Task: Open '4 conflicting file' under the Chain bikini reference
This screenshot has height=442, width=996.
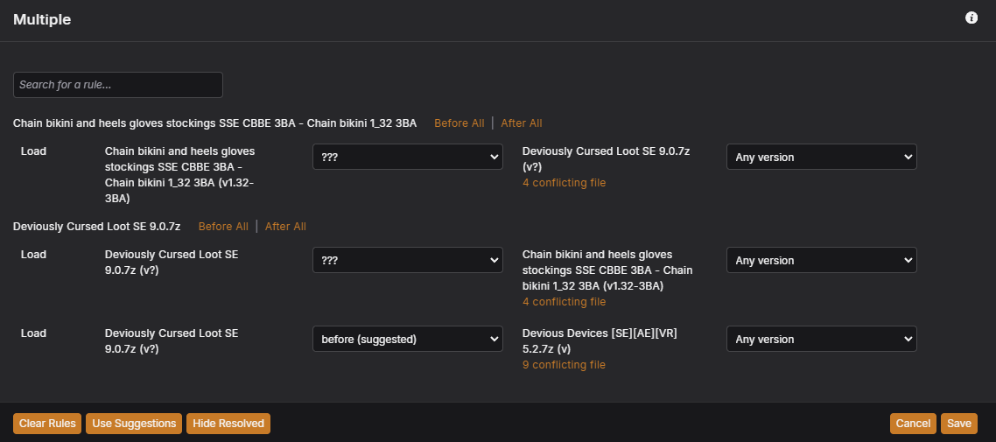Action: (x=564, y=302)
